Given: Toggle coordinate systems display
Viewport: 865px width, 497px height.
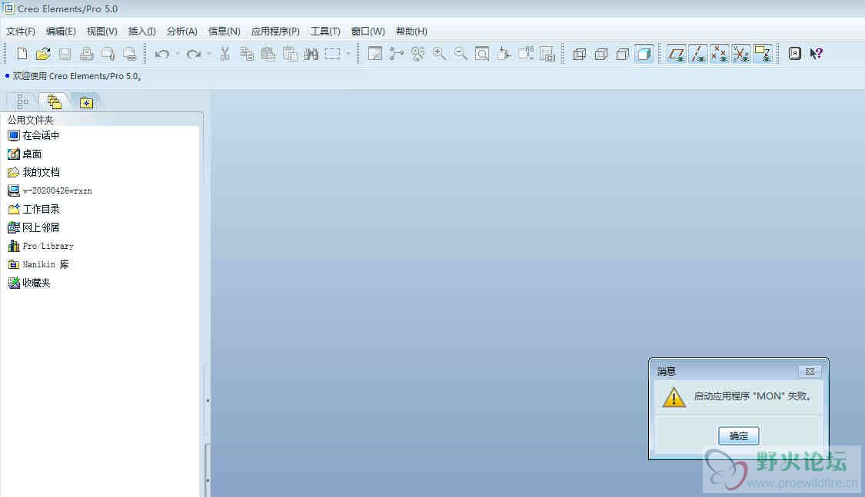Looking at the screenshot, I should click(741, 54).
